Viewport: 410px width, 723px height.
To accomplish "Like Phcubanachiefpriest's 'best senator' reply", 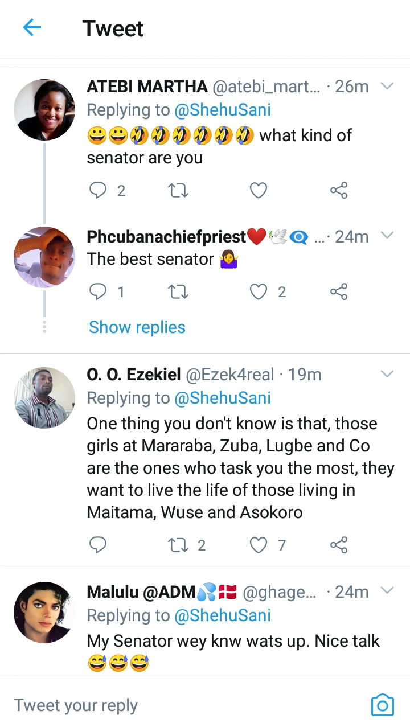I will point(259,292).
